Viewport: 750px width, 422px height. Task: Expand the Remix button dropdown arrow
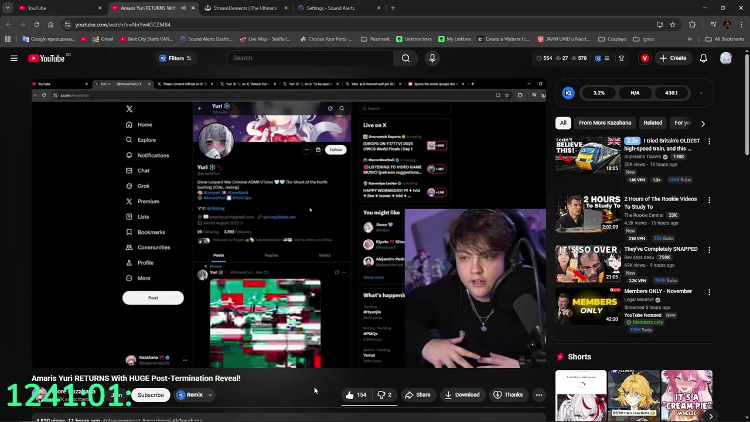[210, 395]
